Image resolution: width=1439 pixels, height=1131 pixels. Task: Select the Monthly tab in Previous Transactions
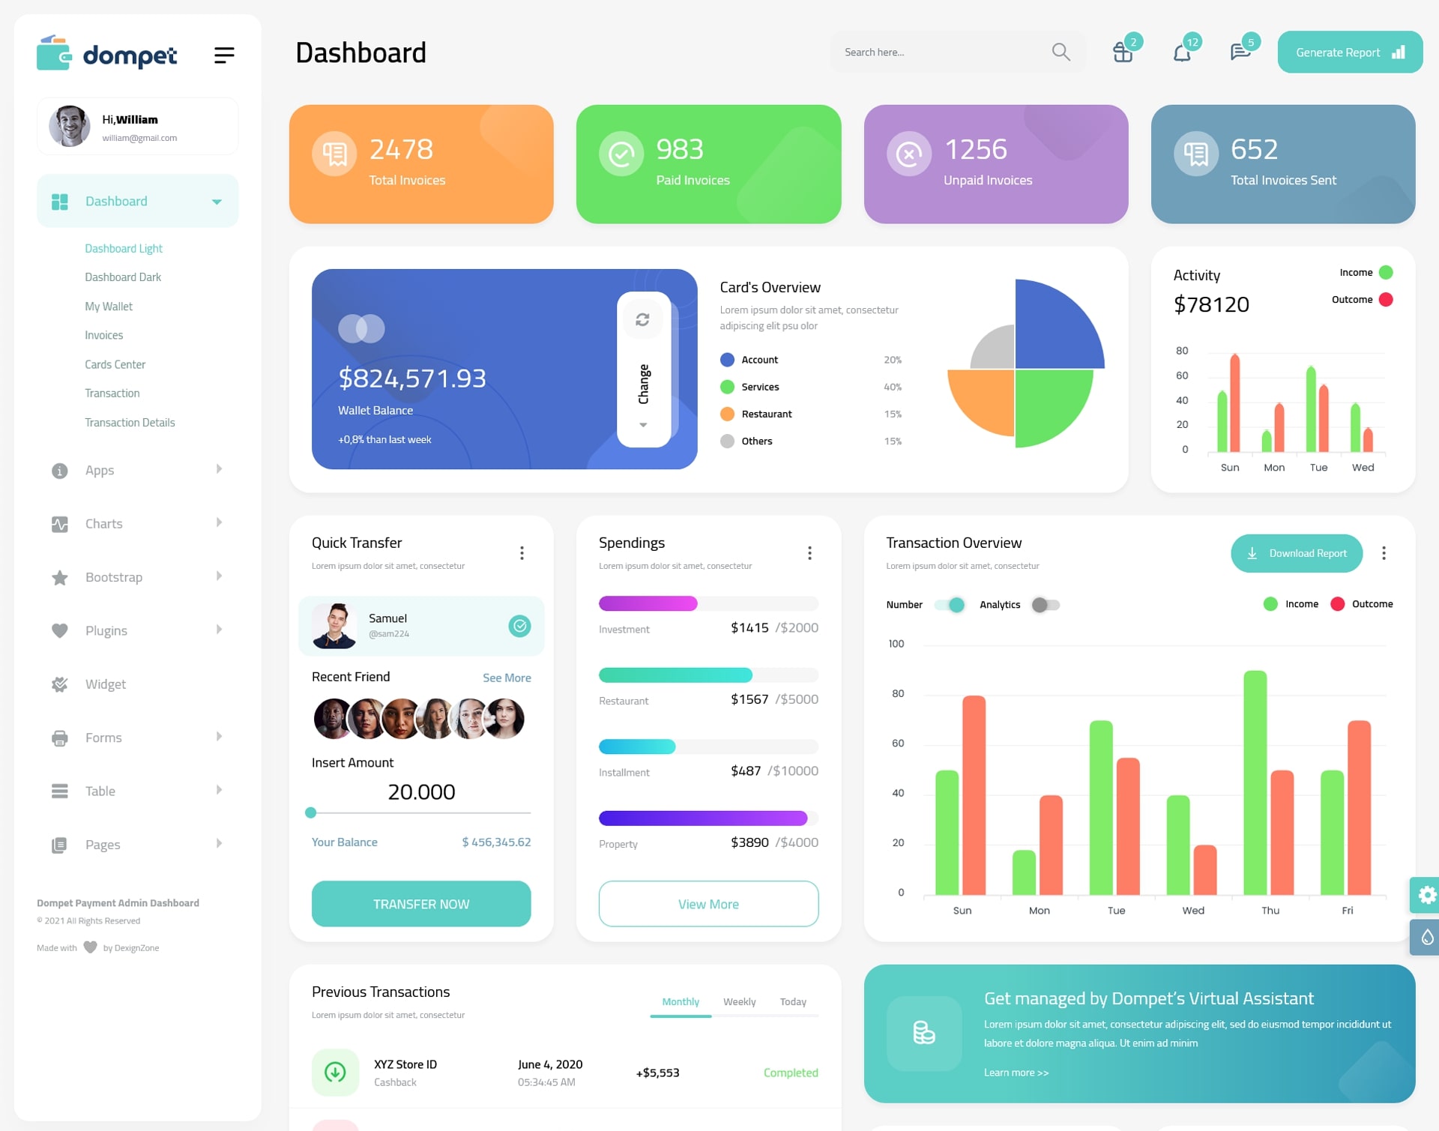pyautogui.click(x=678, y=1001)
